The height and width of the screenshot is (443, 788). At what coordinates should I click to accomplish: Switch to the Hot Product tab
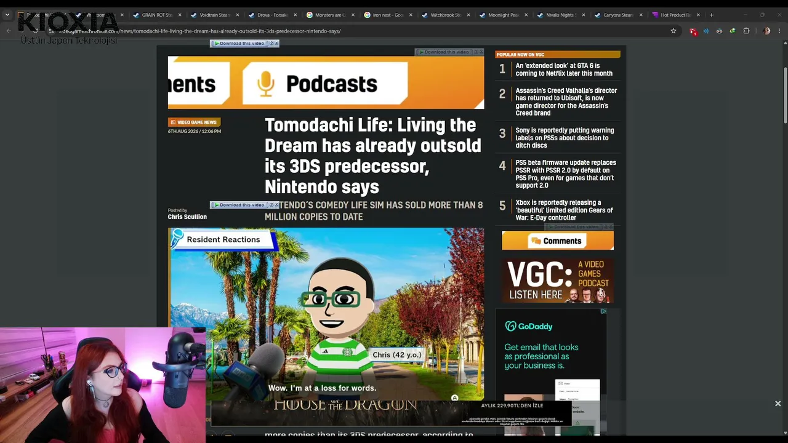pyautogui.click(x=676, y=15)
